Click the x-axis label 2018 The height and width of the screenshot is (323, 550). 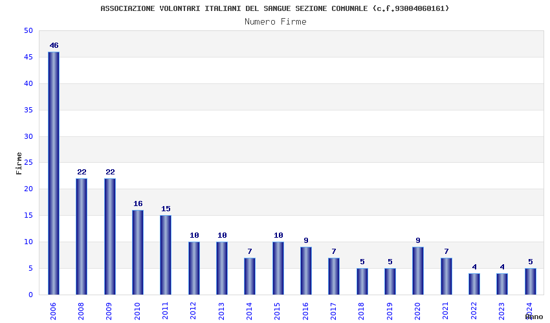[x=362, y=311]
